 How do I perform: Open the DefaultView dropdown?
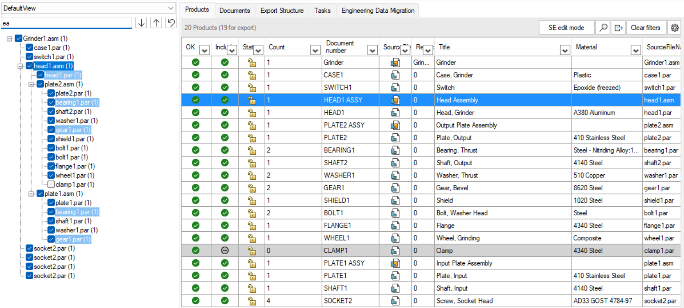171,8
